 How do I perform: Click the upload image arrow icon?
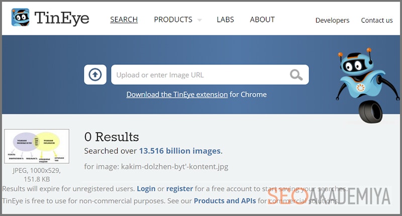[95, 75]
